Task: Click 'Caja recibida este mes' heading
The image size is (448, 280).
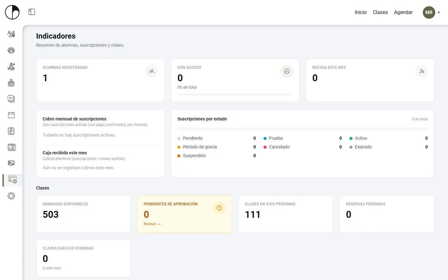Action: [65, 153]
